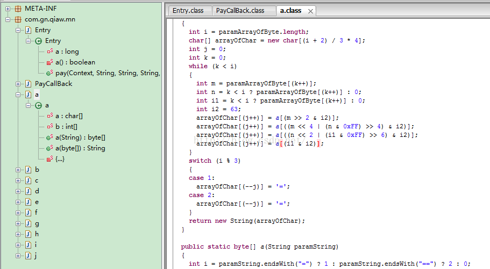Click the a(byte[]) method icon
Screen dimensions: 490x269
49,148
